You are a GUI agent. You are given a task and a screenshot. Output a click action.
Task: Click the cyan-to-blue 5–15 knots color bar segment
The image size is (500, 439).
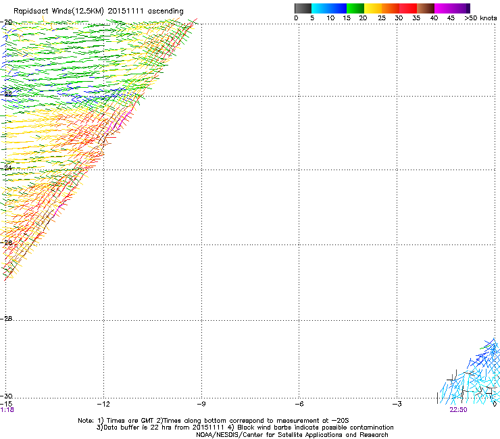pyautogui.click(x=329, y=8)
